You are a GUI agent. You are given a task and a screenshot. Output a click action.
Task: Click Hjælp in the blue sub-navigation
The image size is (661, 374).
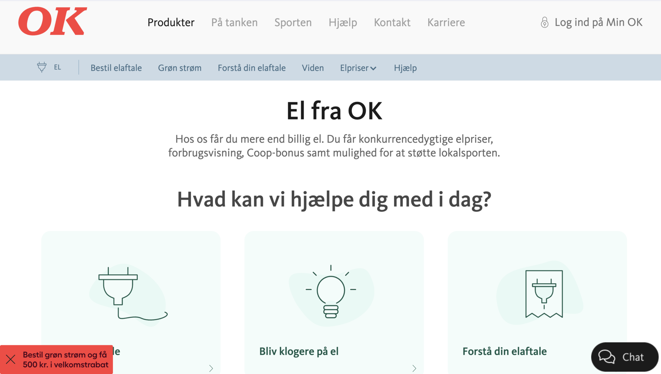(x=405, y=68)
